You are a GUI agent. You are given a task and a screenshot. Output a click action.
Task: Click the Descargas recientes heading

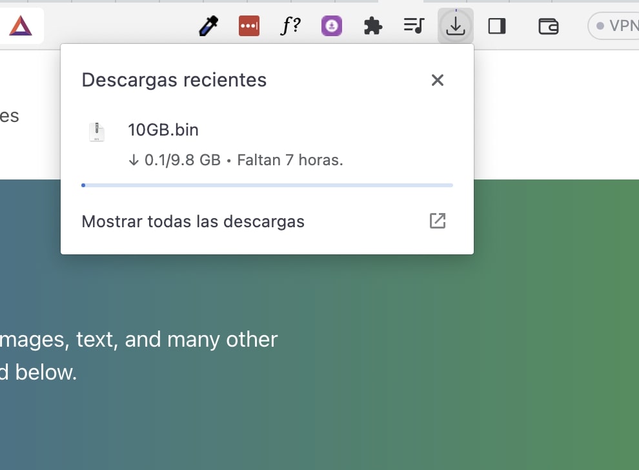(x=174, y=80)
